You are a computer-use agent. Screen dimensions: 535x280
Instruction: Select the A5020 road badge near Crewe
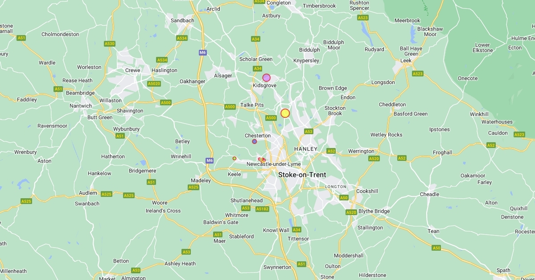coord(154,84)
